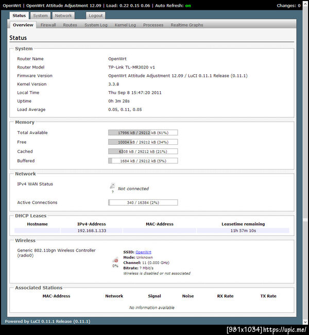Click the Leasetime remaining column header
The image size is (309, 335).
coord(243,224)
